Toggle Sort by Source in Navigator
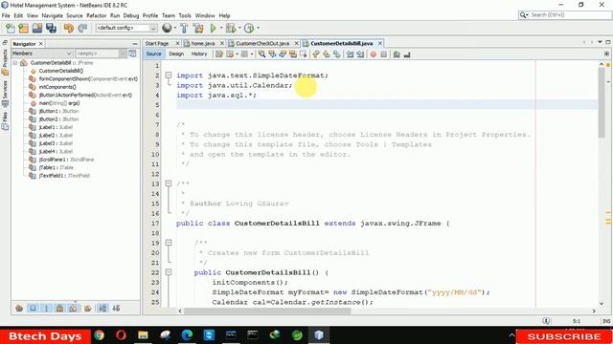613x344 pixels. [116, 308]
